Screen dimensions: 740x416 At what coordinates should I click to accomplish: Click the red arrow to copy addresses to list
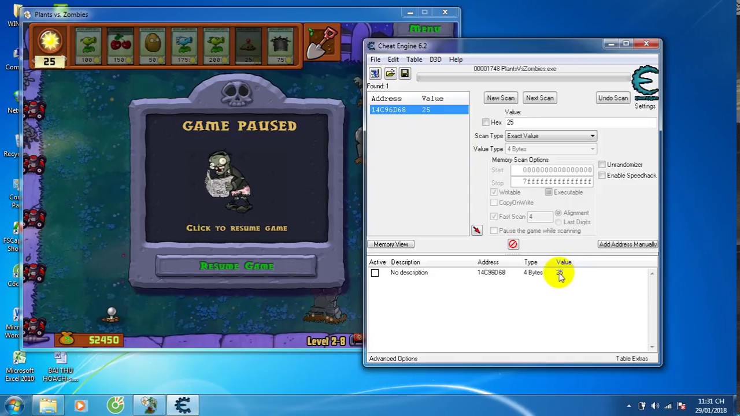pyautogui.click(x=476, y=230)
